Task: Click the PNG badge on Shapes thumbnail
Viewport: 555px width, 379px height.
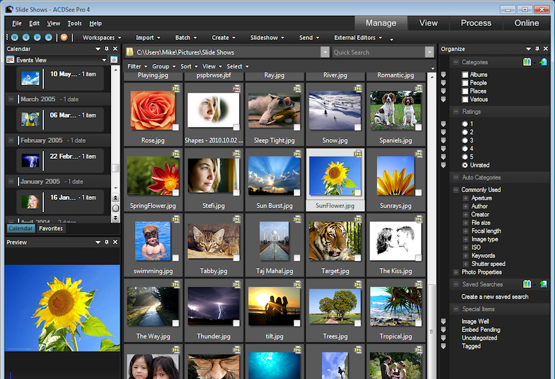Action: click(237, 88)
